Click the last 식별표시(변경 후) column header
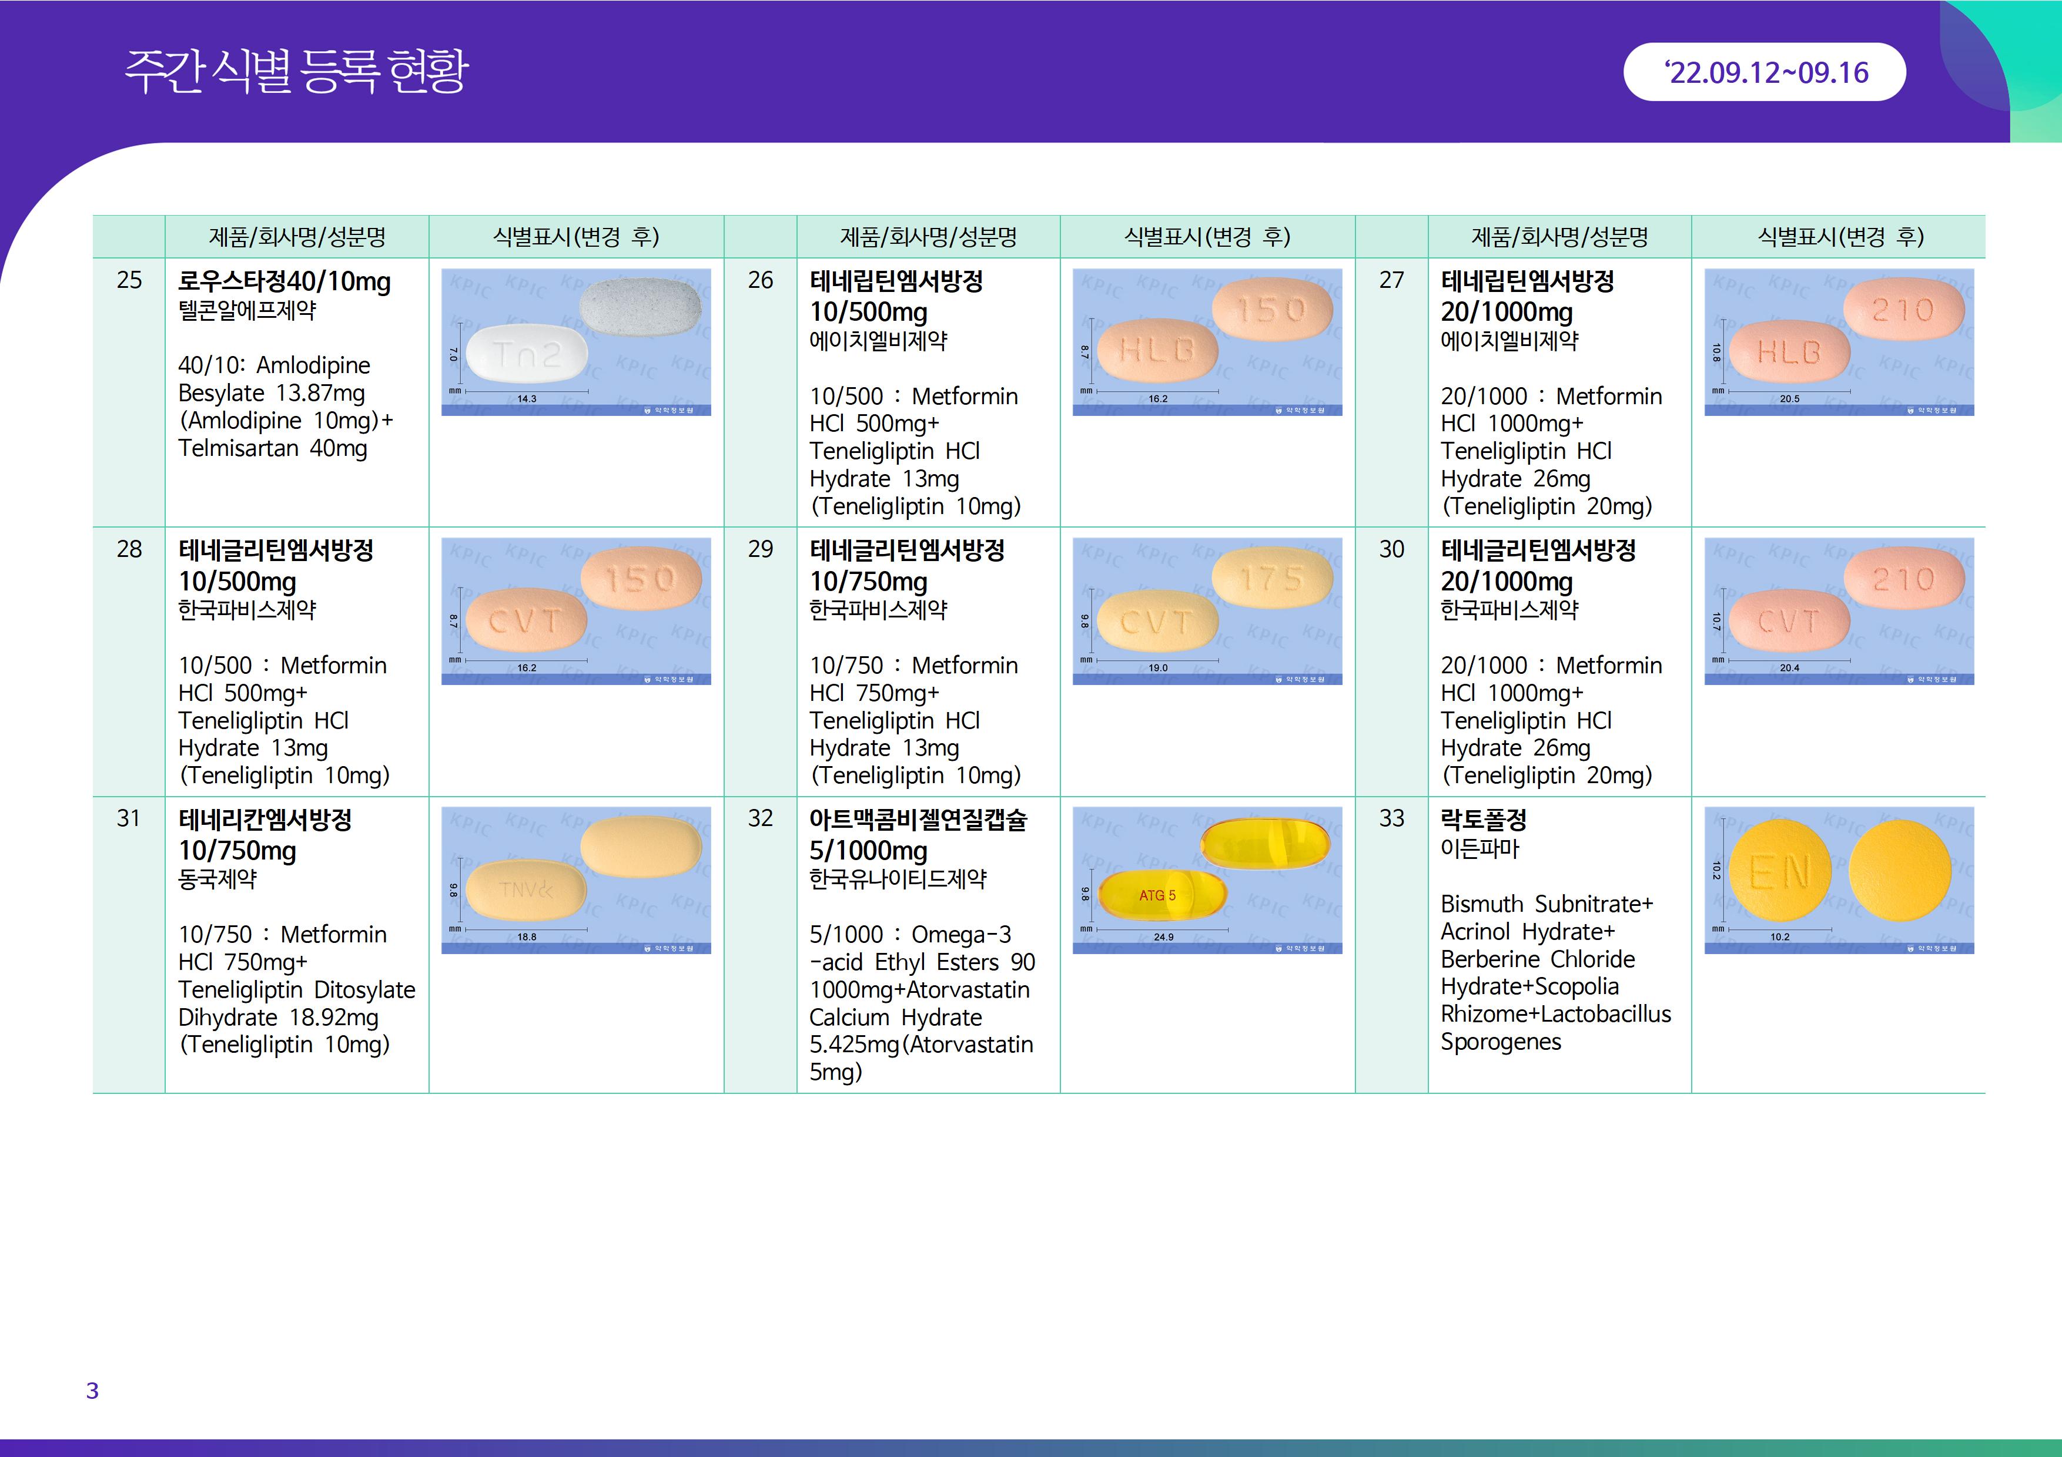The image size is (2062, 1457). [x=1839, y=237]
